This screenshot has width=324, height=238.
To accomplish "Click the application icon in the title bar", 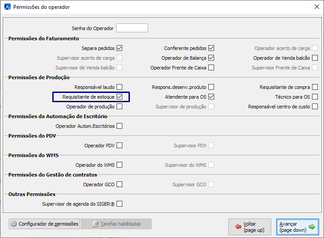I will (x=8, y=7).
